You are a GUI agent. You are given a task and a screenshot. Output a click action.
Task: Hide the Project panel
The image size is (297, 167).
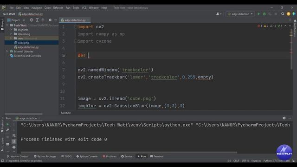56,20
